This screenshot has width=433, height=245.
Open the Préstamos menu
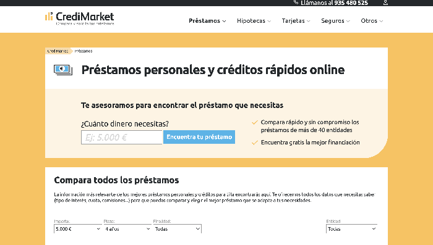[207, 21]
